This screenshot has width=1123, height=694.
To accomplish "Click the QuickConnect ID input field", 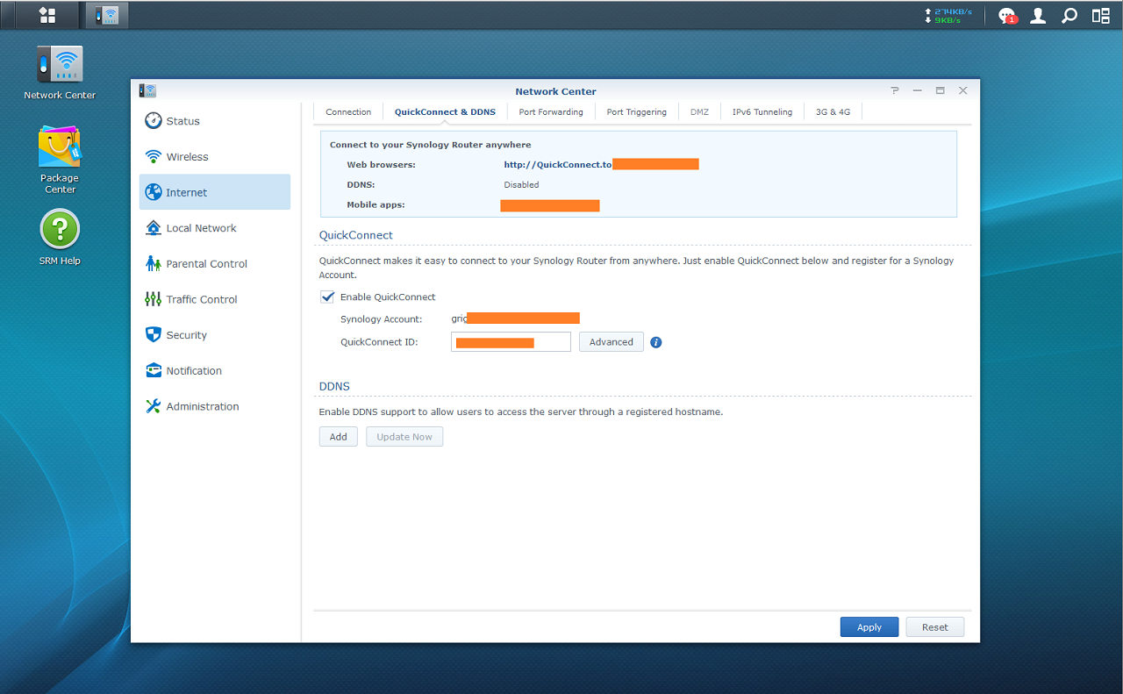I will [x=511, y=342].
